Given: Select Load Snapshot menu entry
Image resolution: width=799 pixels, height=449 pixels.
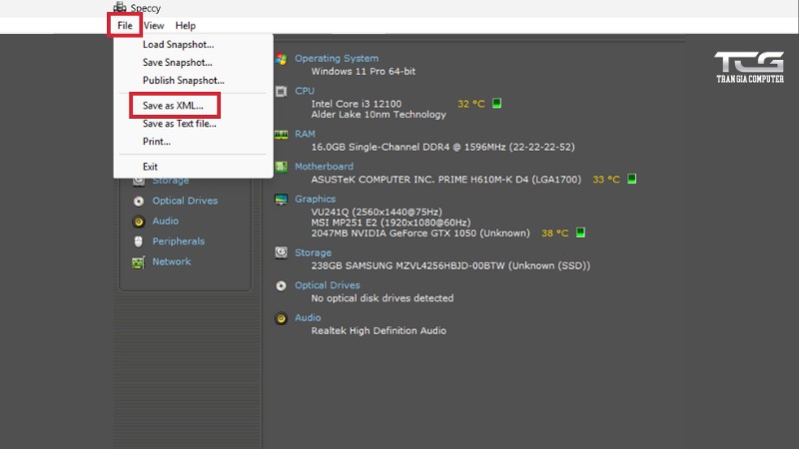Looking at the screenshot, I should coord(178,45).
